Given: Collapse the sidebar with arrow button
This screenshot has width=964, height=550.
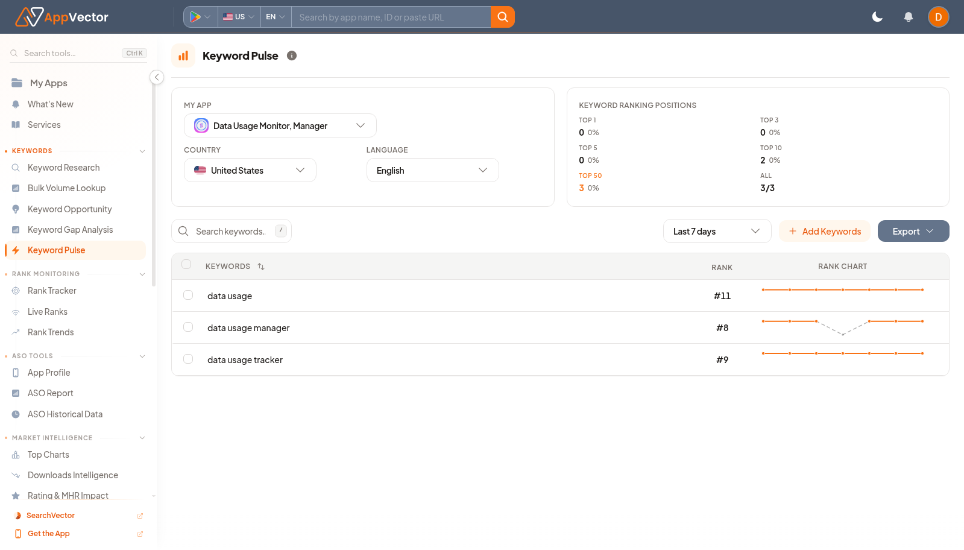Looking at the screenshot, I should click(x=157, y=77).
